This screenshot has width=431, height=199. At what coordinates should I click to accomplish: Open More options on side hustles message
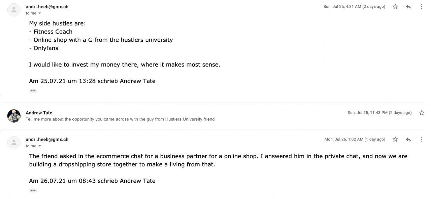tap(422, 7)
